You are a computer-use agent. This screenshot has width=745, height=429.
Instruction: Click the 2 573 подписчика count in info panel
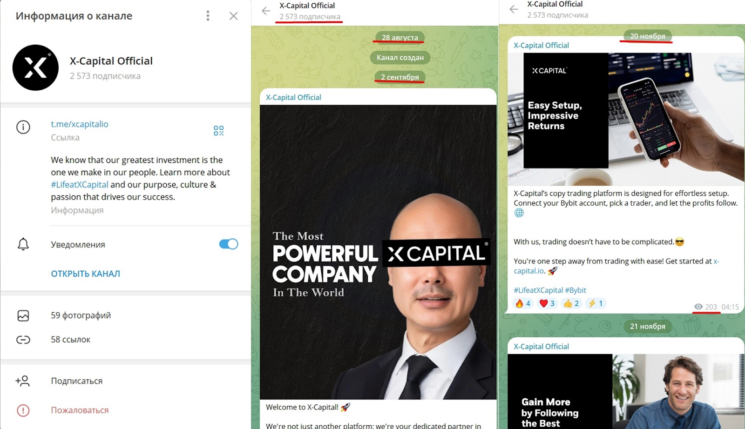click(x=105, y=76)
